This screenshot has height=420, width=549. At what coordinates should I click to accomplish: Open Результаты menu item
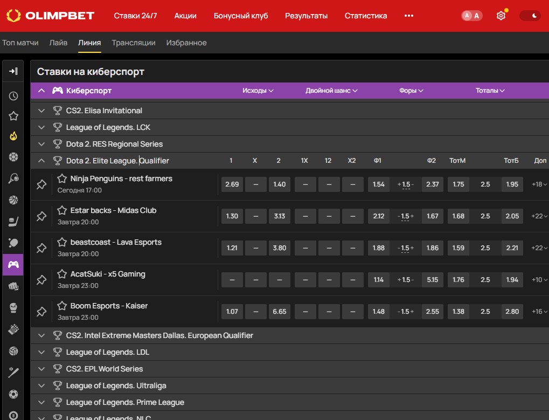pos(307,16)
